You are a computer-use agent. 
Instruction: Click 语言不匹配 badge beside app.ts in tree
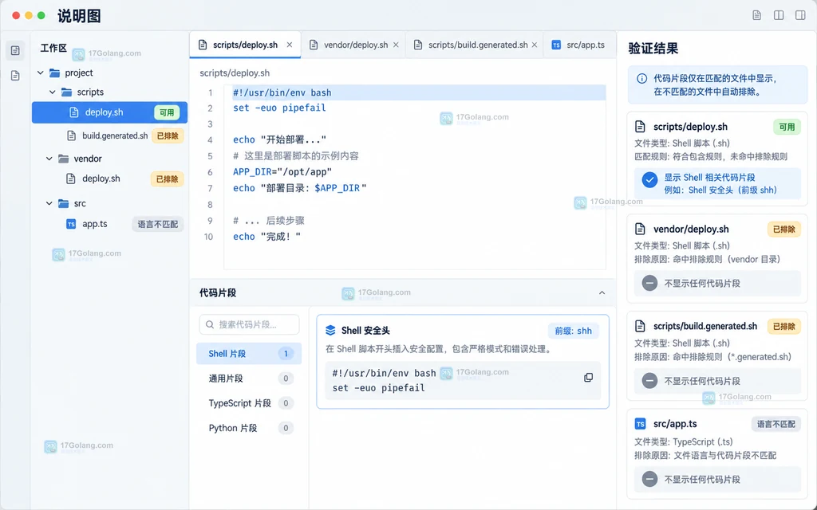(157, 224)
